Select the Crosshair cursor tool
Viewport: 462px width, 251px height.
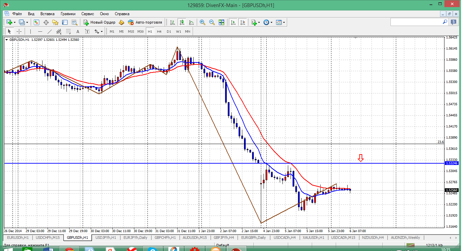(x=19, y=31)
